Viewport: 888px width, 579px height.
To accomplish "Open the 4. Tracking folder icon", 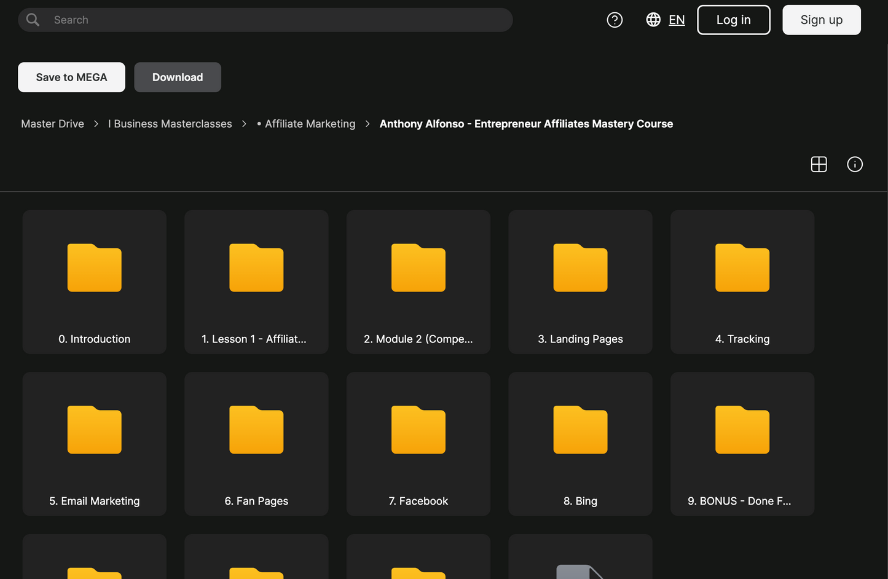I will coord(742,267).
